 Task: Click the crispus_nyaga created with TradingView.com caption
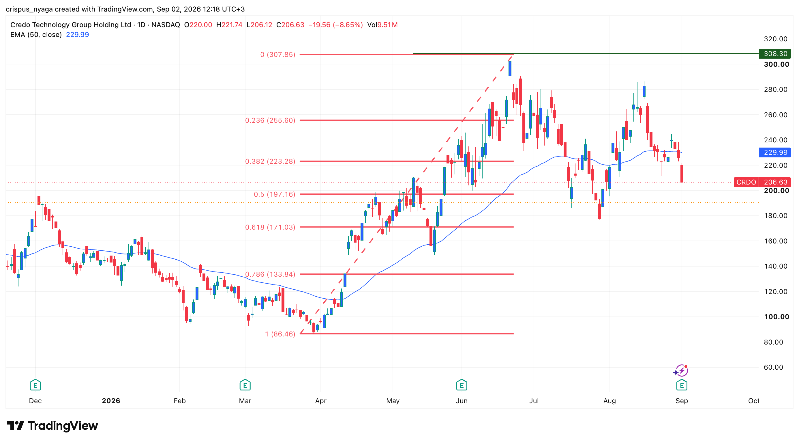click(x=125, y=9)
